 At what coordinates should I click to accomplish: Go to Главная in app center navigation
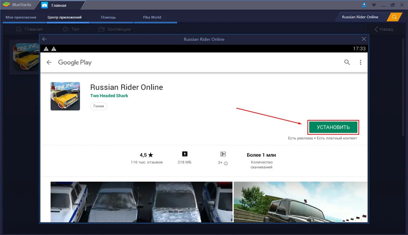pos(29,29)
